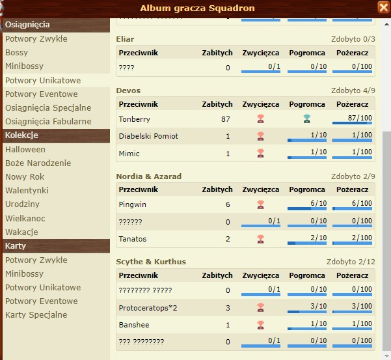Image resolution: width=391 pixels, height=360 pixels.
Task: Click Diabelski Pomiot's Zwycięzca trophy icon
Action: tap(260, 136)
